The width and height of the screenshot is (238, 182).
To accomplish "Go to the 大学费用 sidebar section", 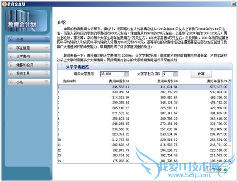I will 29,56.
